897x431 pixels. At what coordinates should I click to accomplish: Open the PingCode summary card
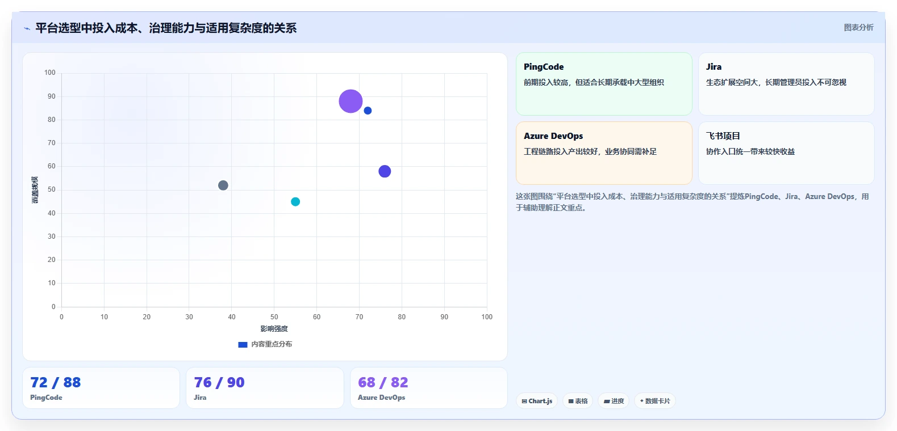click(x=604, y=84)
